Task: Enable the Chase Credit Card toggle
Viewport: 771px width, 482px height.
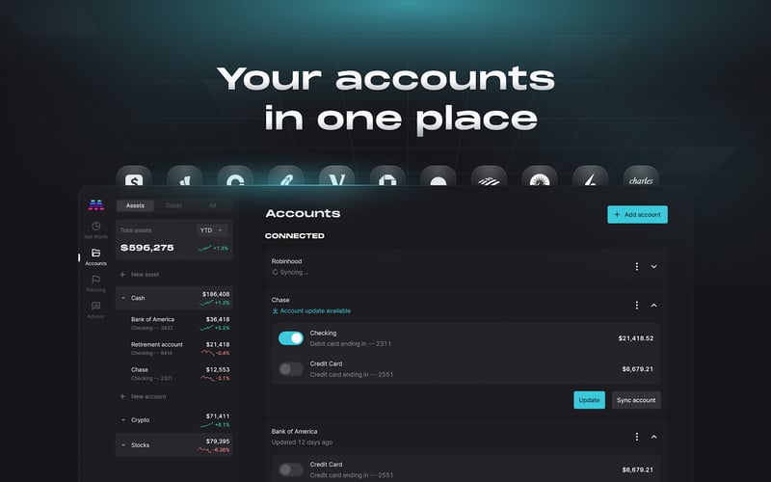Action: point(291,369)
